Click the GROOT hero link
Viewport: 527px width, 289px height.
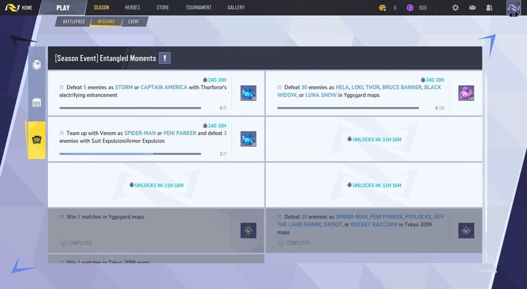click(x=333, y=224)
